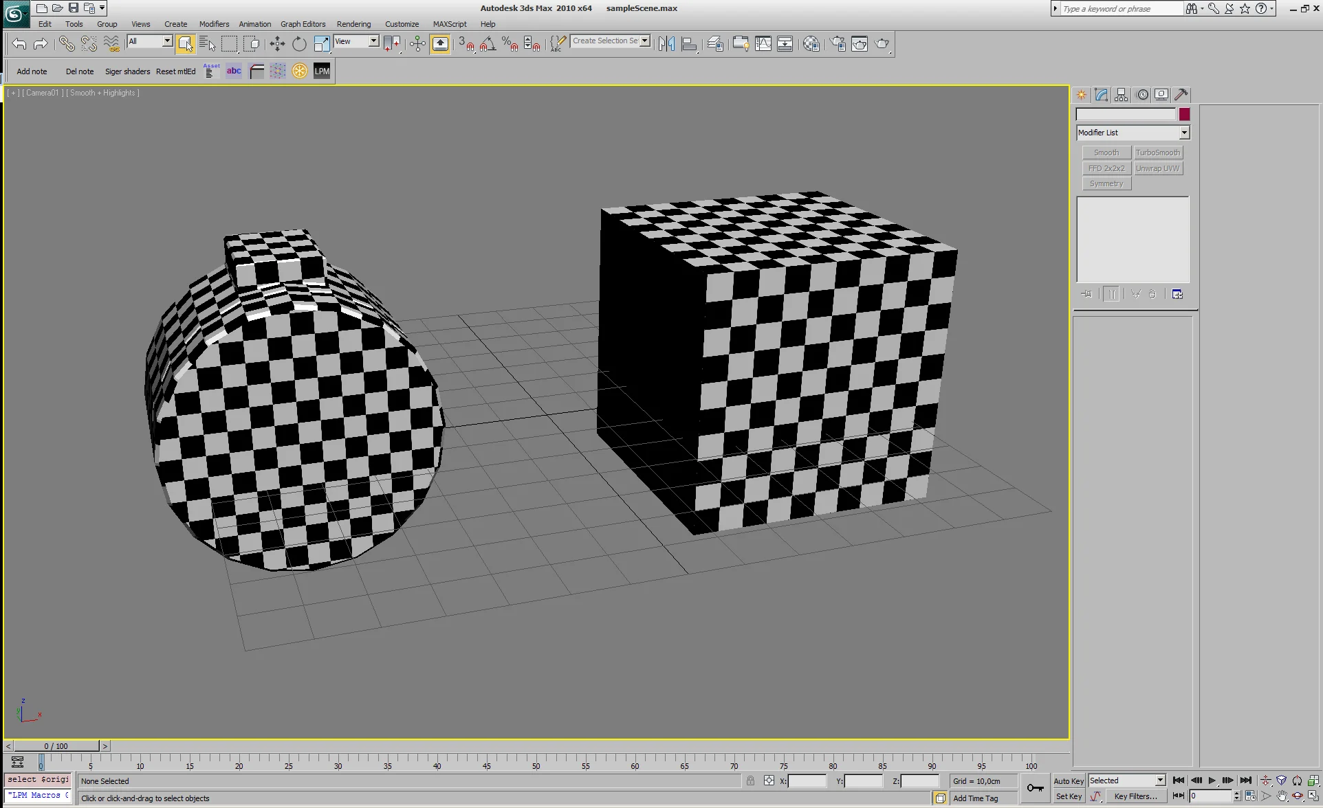Toggle the Keyboard Shortcut Override button
The width and height of the screenshot is (1323, 808).
click(440, 44)
